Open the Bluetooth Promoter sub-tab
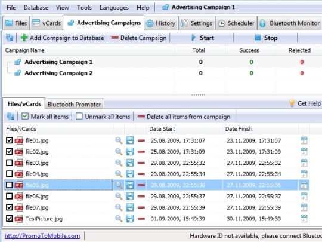This screenshot has height=242, width=322. point(75,105)
